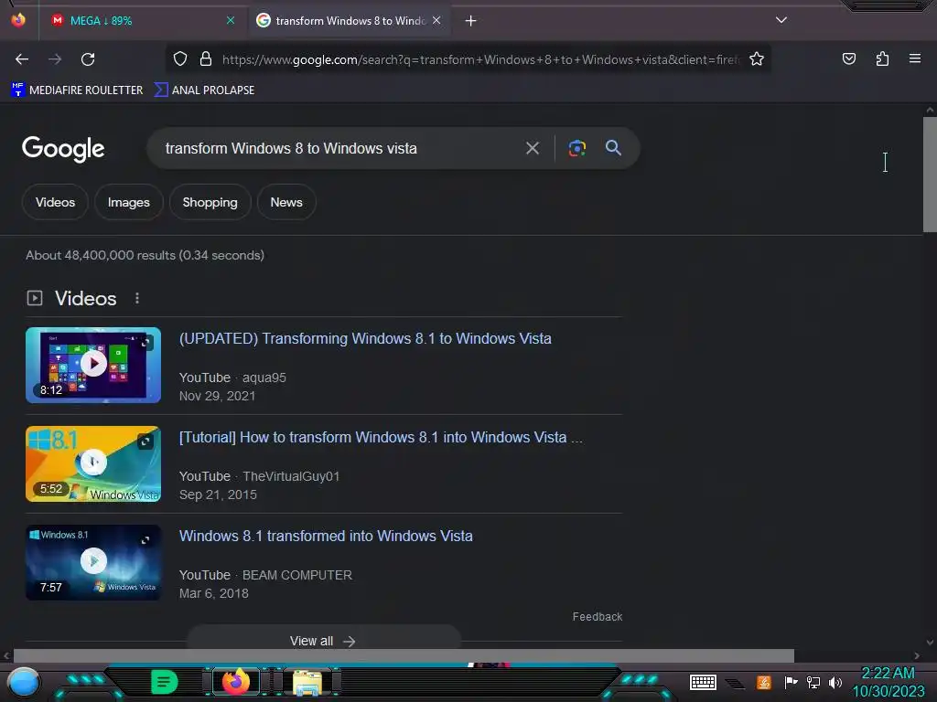Click the Videos section play icon
Image resolution: width=937 pixels, height=702 pixels.
(35, 298)
